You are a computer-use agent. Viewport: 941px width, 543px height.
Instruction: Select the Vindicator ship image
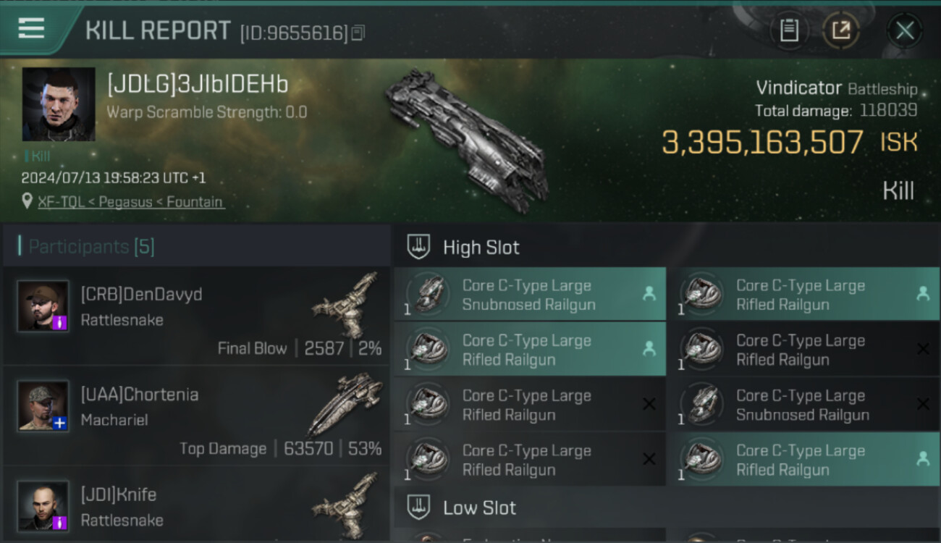467,140
